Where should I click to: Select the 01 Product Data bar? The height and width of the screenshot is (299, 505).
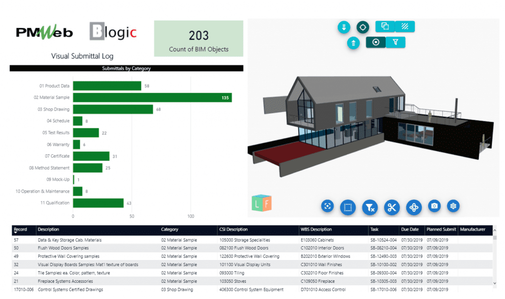(107, 86)
